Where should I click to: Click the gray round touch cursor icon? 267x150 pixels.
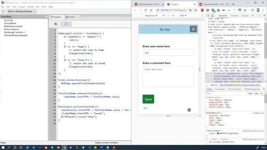(x=189, y=110)
